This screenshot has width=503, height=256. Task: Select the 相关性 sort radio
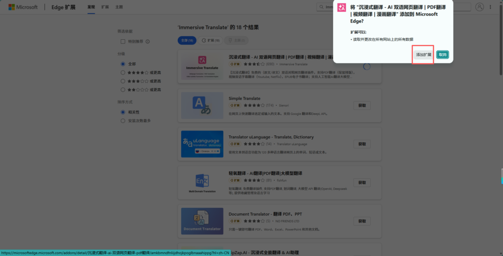123,112
